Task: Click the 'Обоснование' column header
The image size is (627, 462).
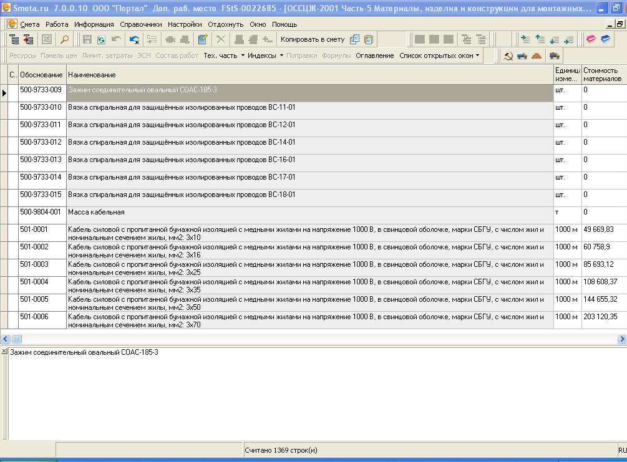Action: (x=42, y=75)
